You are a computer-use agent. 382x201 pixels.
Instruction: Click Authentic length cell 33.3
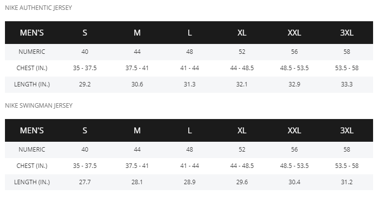pyautogui.click(x=347, y=84)
